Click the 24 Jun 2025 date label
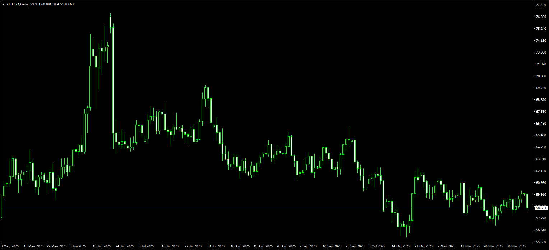 [x=125, y=246]
